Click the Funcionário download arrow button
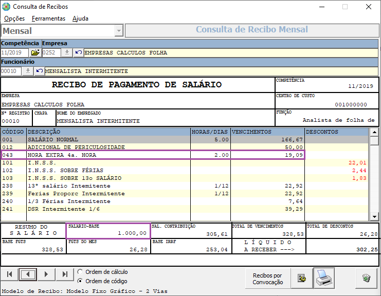Image resolution: width=381 pixels, height=296 pixels. [28, 71]
